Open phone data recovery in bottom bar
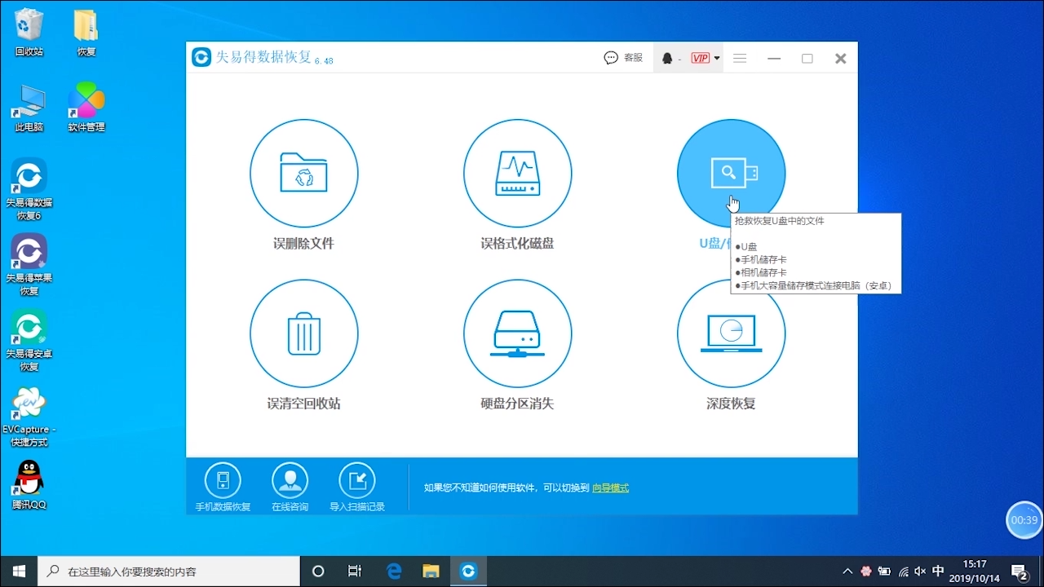 pos(223,488)
